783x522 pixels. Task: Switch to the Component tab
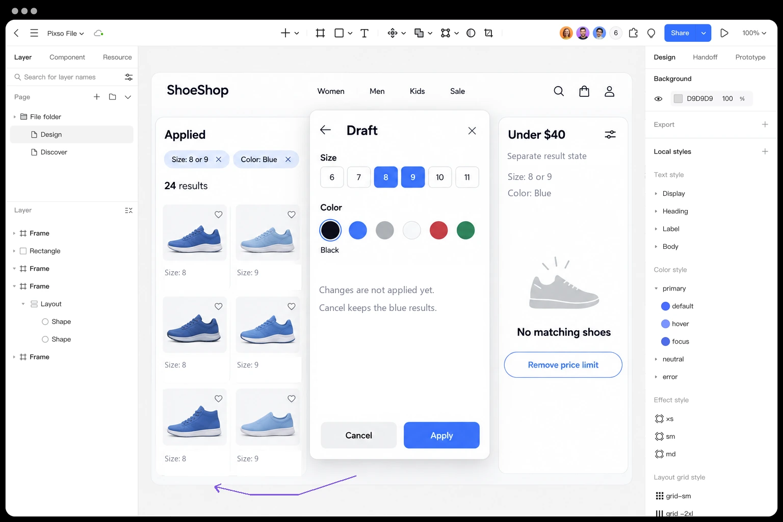[67, 57]
